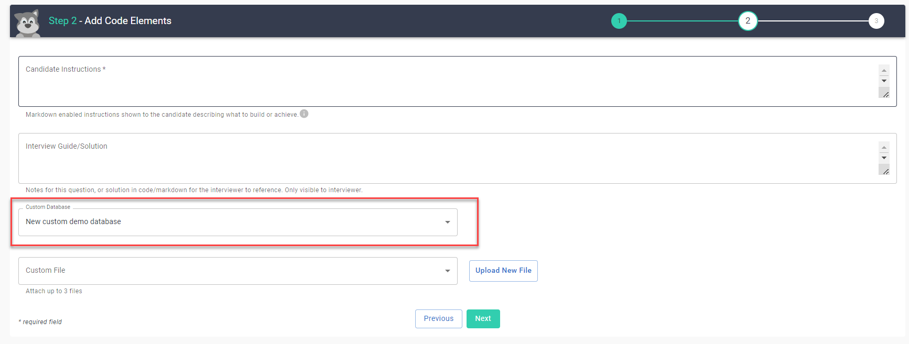Open the Custom File dropdown arrow
Image resolution: width=909 pixels, height=344 pixels.
[x=447, y=271]
